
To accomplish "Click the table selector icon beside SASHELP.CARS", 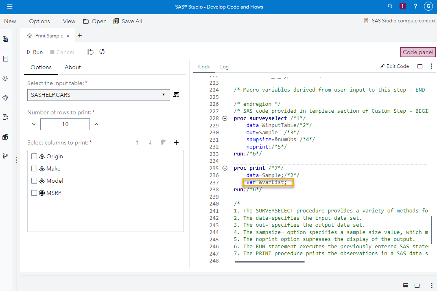I will click(x=176, y=94).
